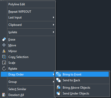Click the Draw Order menu item
The height and width of the screenshot is (98, 111).
pos(28,74)
